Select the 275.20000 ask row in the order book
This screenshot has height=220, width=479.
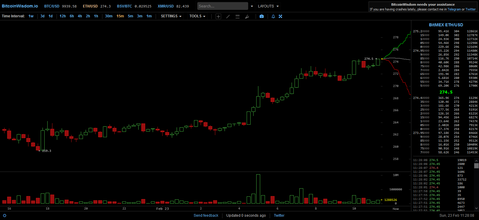pyautogui.click(x=445, y=31)
